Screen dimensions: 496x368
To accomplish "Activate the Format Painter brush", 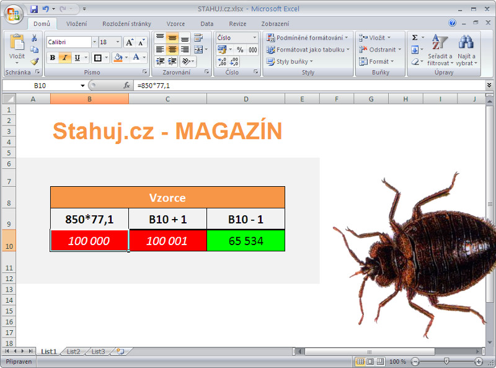I will click(34, 61).
